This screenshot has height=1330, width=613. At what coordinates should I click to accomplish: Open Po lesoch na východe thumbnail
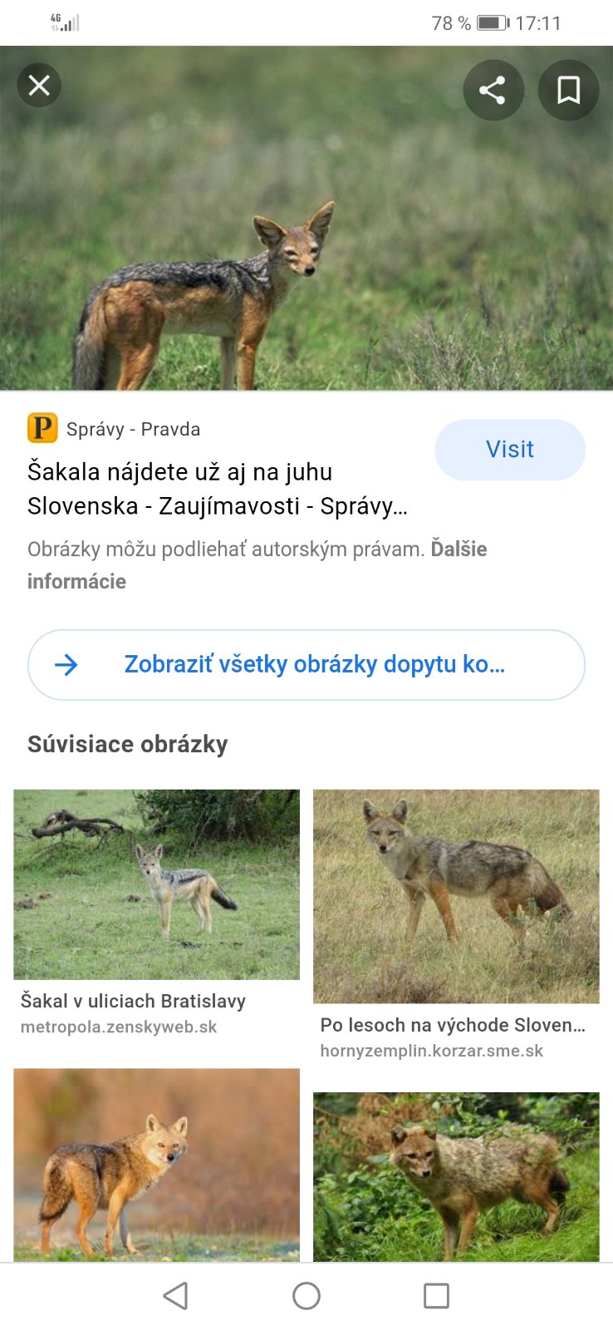456,896
